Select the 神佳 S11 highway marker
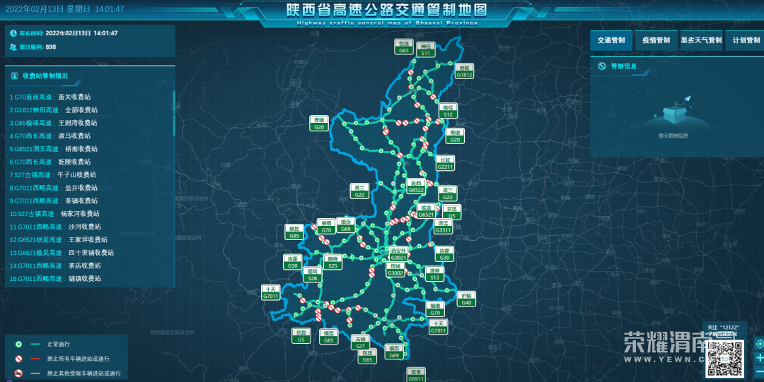The image size is (764, 382). pyautogui.click(x=425, y=49)
